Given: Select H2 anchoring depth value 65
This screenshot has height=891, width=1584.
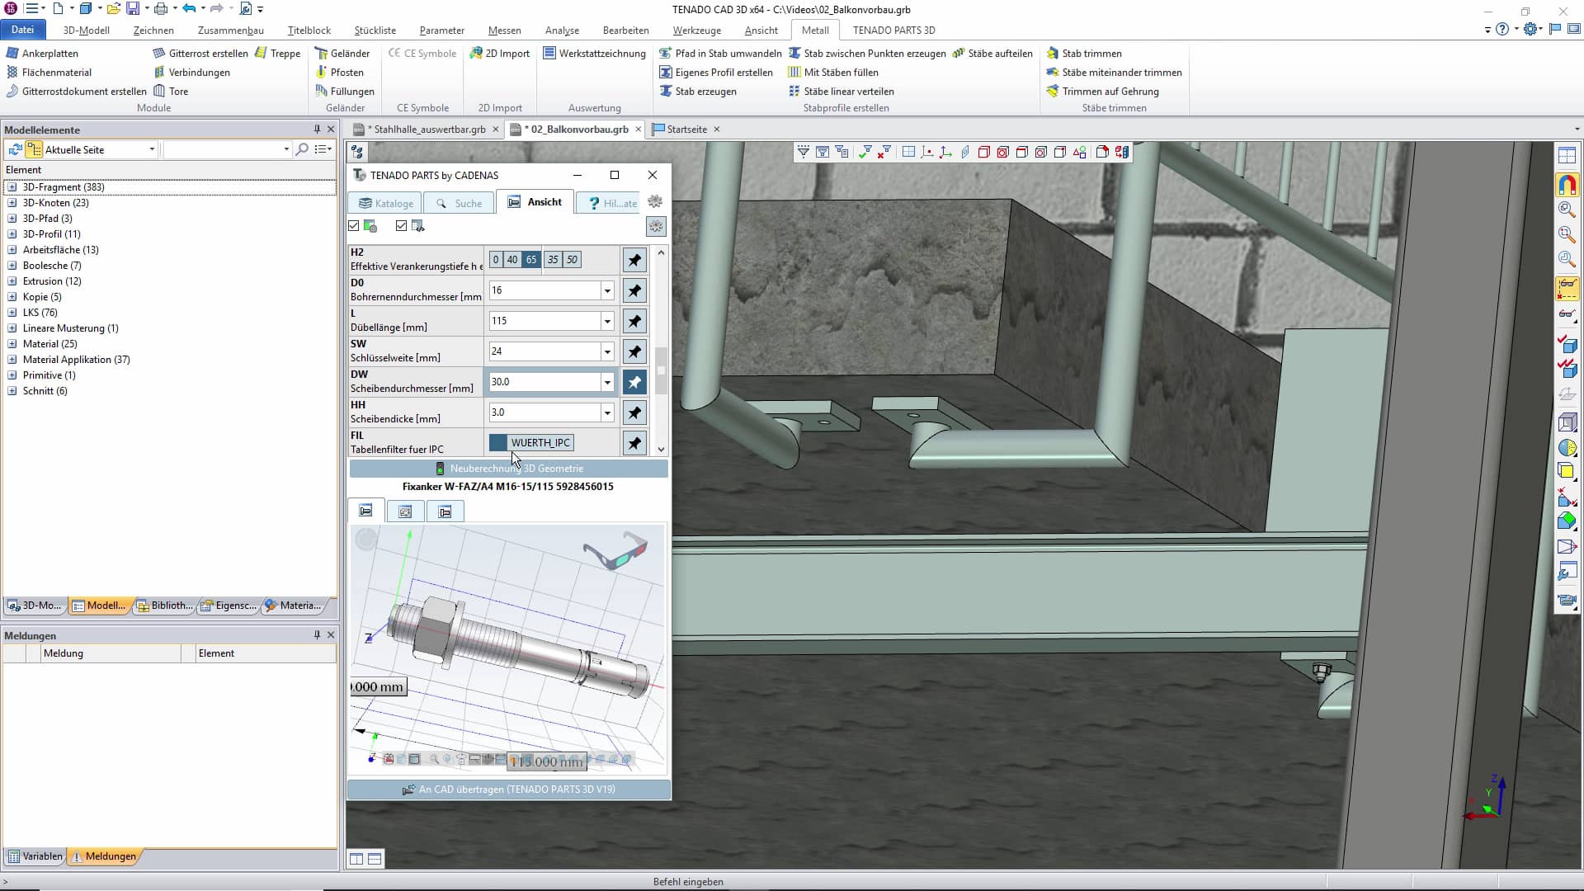Looking at the screenshot, I should point(530,260).
